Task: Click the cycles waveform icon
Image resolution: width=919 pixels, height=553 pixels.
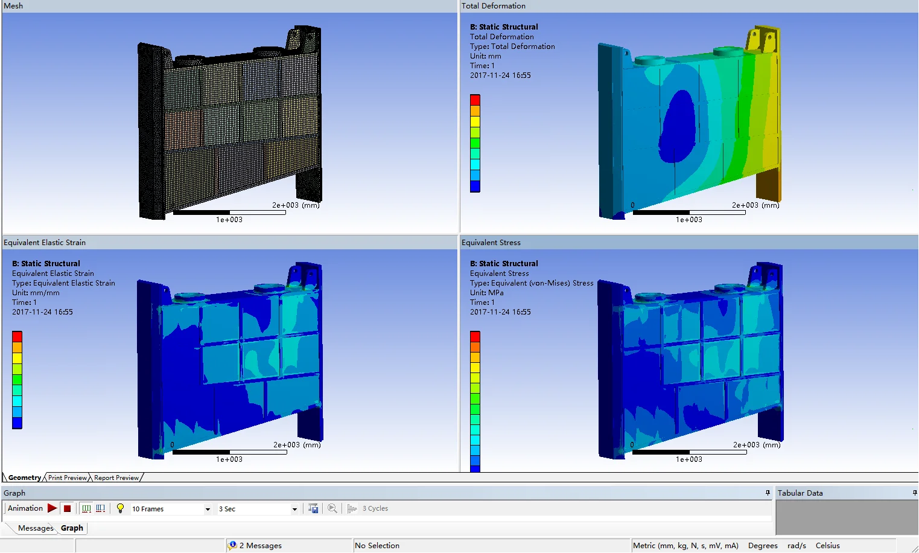Action: [x=352, y=508]
